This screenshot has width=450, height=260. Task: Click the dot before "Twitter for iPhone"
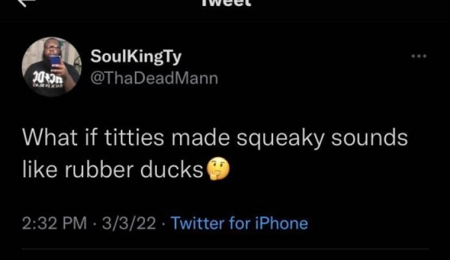pyautogui.click(x=164, y=223)
